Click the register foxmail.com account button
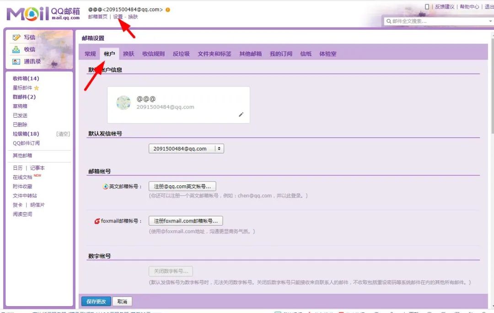494x313 pixels. [186, 221]
